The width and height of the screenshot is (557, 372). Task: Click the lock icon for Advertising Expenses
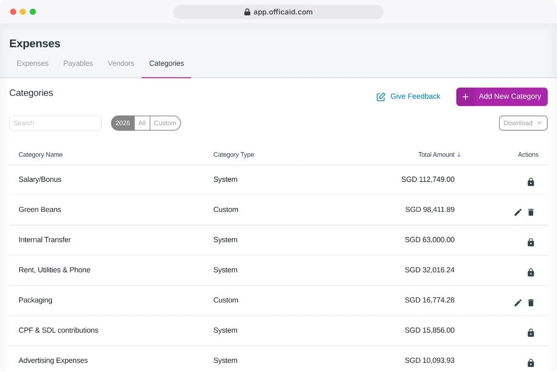pyautogui.click(x=531, y=363)
